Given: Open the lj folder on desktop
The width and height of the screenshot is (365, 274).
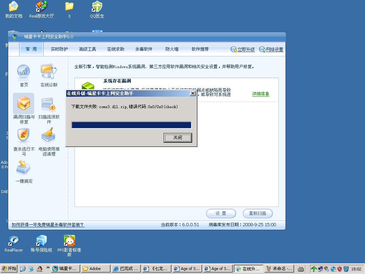Looking at the screenshot, I should pyautogui.click(x=69, y=10).
